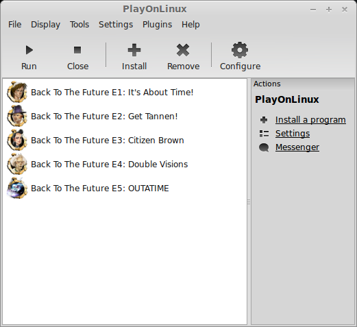Follow the Install a program link
This screenshot has width=357, height=327.
pos(310,120)
